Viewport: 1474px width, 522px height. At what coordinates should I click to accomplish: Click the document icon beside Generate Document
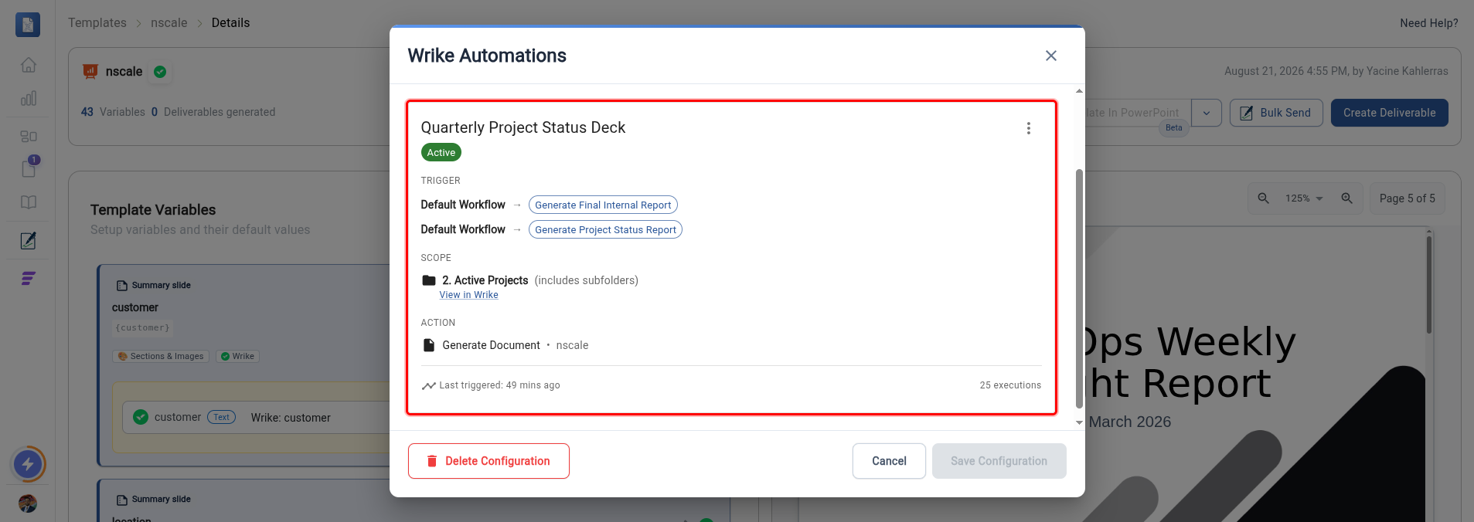point(429,345)
